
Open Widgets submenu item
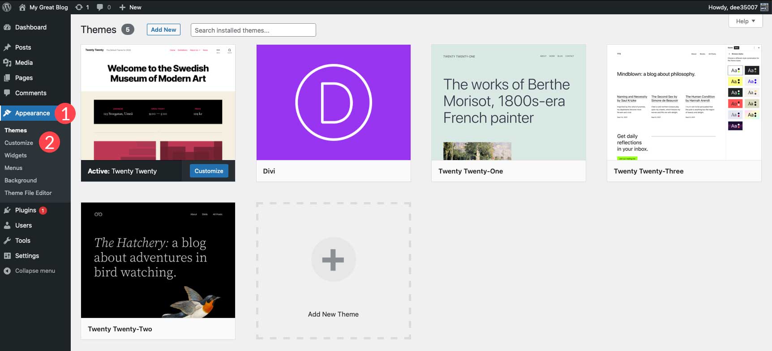(16, 155)
